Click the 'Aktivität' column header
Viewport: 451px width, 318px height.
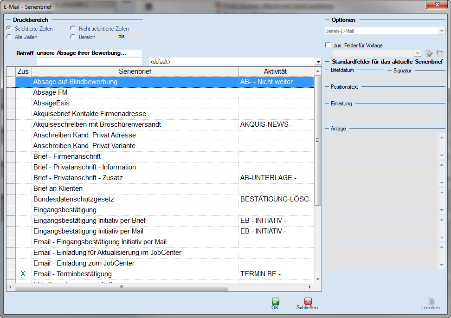[x=275, y=71]
